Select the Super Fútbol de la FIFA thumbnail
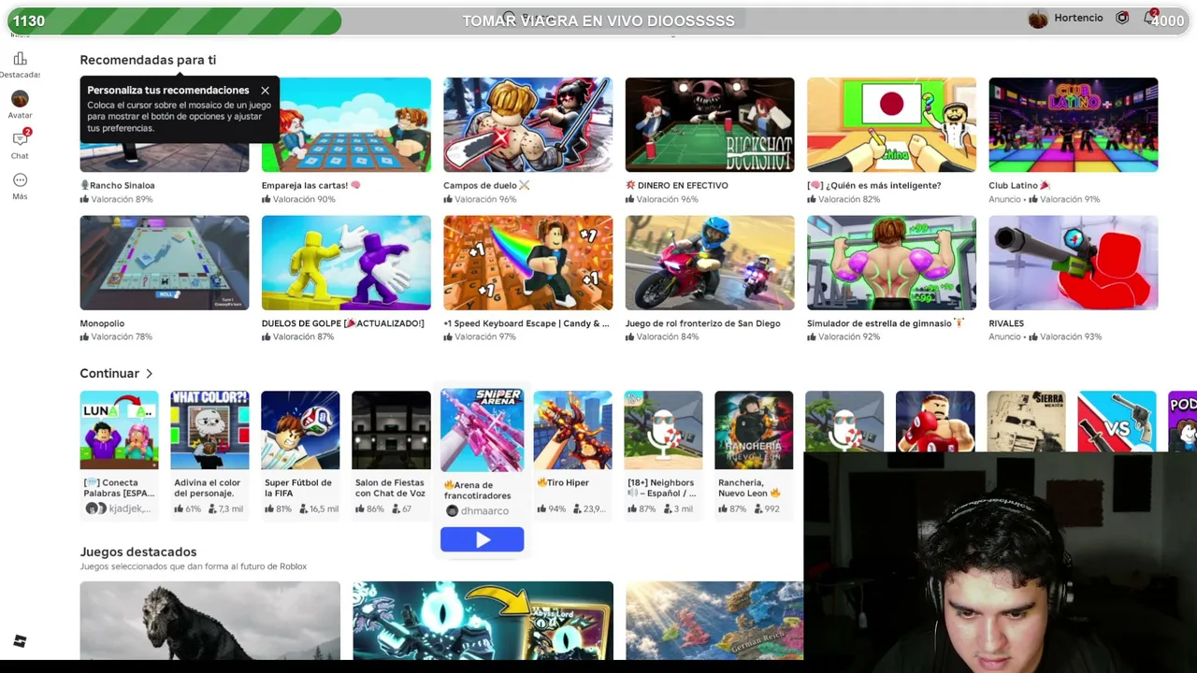Viewport: 1197px width, 673px height. [x=300, y=430]
